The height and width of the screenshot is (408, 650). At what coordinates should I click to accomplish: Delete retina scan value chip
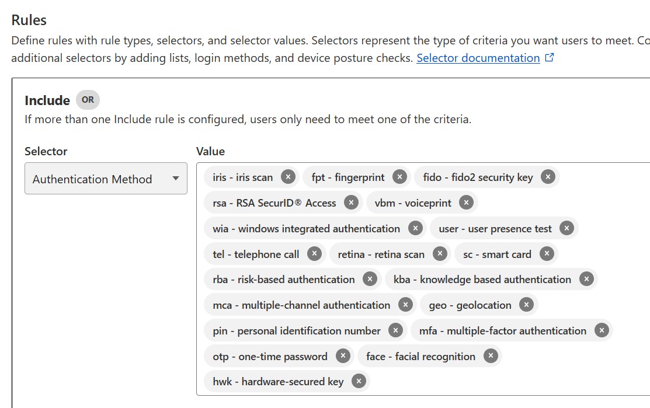tap(440, 254)
